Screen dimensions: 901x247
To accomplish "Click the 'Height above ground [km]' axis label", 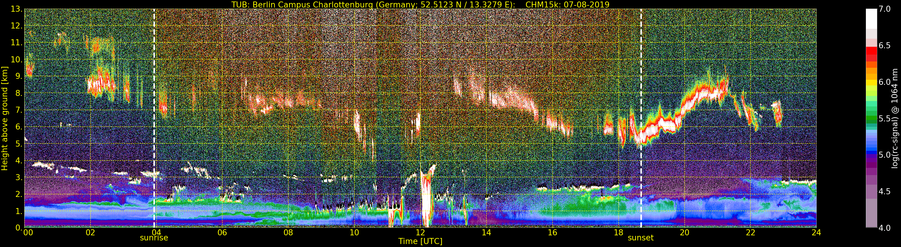I will 5,118.
